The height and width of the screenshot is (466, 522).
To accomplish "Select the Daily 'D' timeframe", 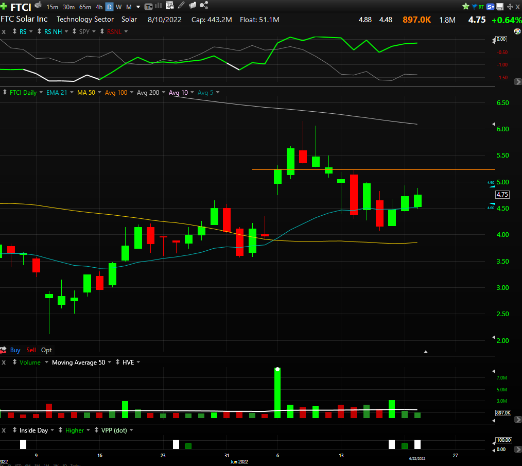I will click(109, 7).
